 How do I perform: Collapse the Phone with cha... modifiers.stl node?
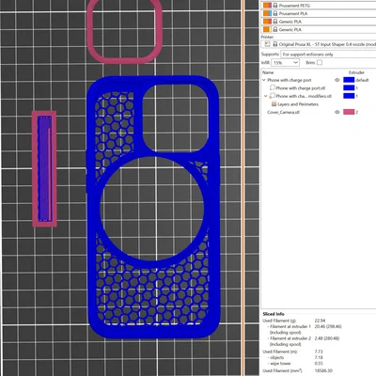266,96
